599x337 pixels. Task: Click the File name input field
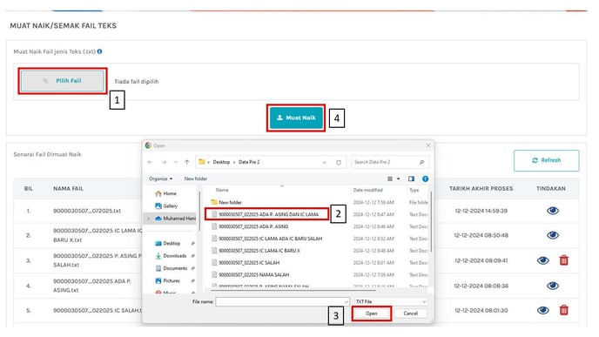coord(279,301)
